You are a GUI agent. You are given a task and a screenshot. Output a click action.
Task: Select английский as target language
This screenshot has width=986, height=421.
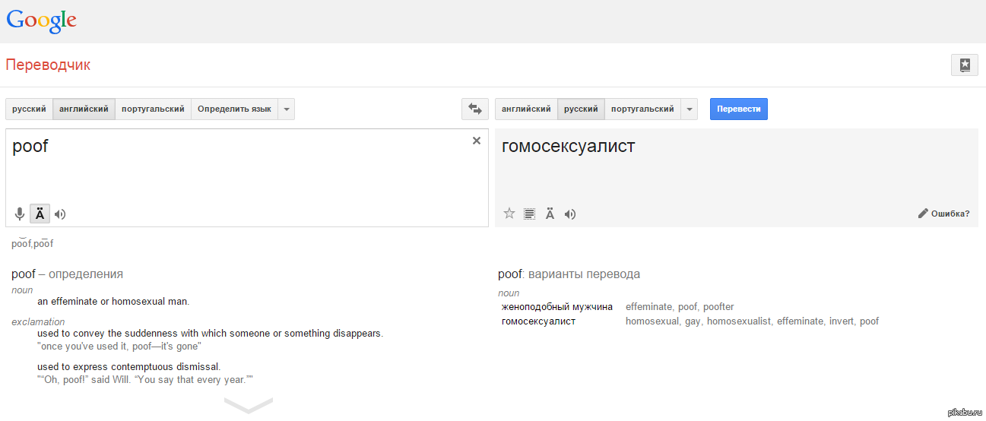[526, 109]
